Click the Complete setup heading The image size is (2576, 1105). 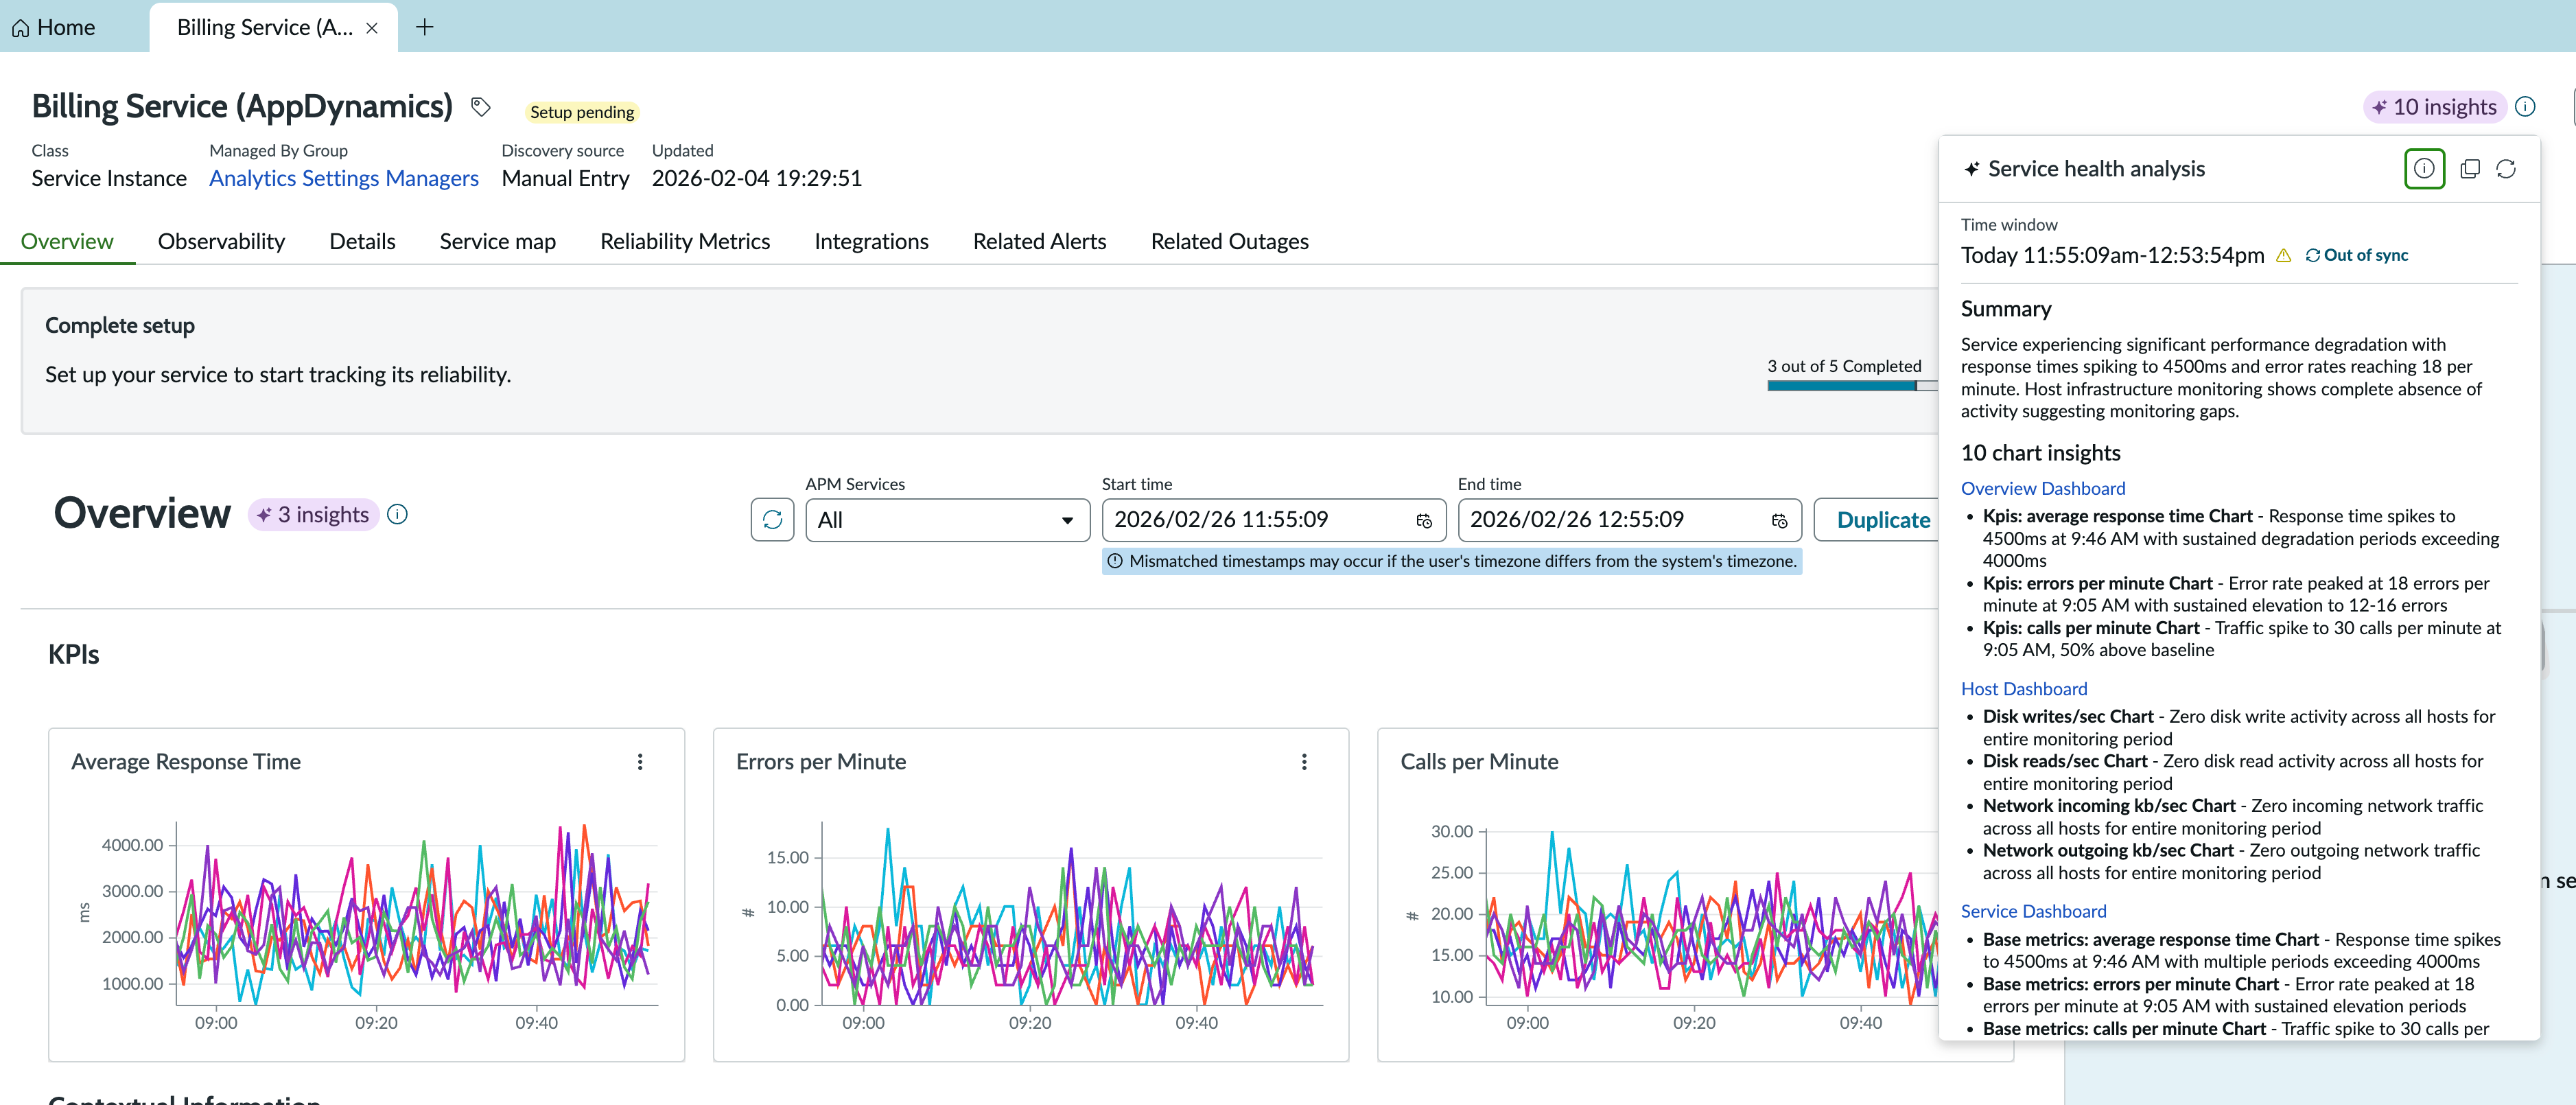(120, 326)
